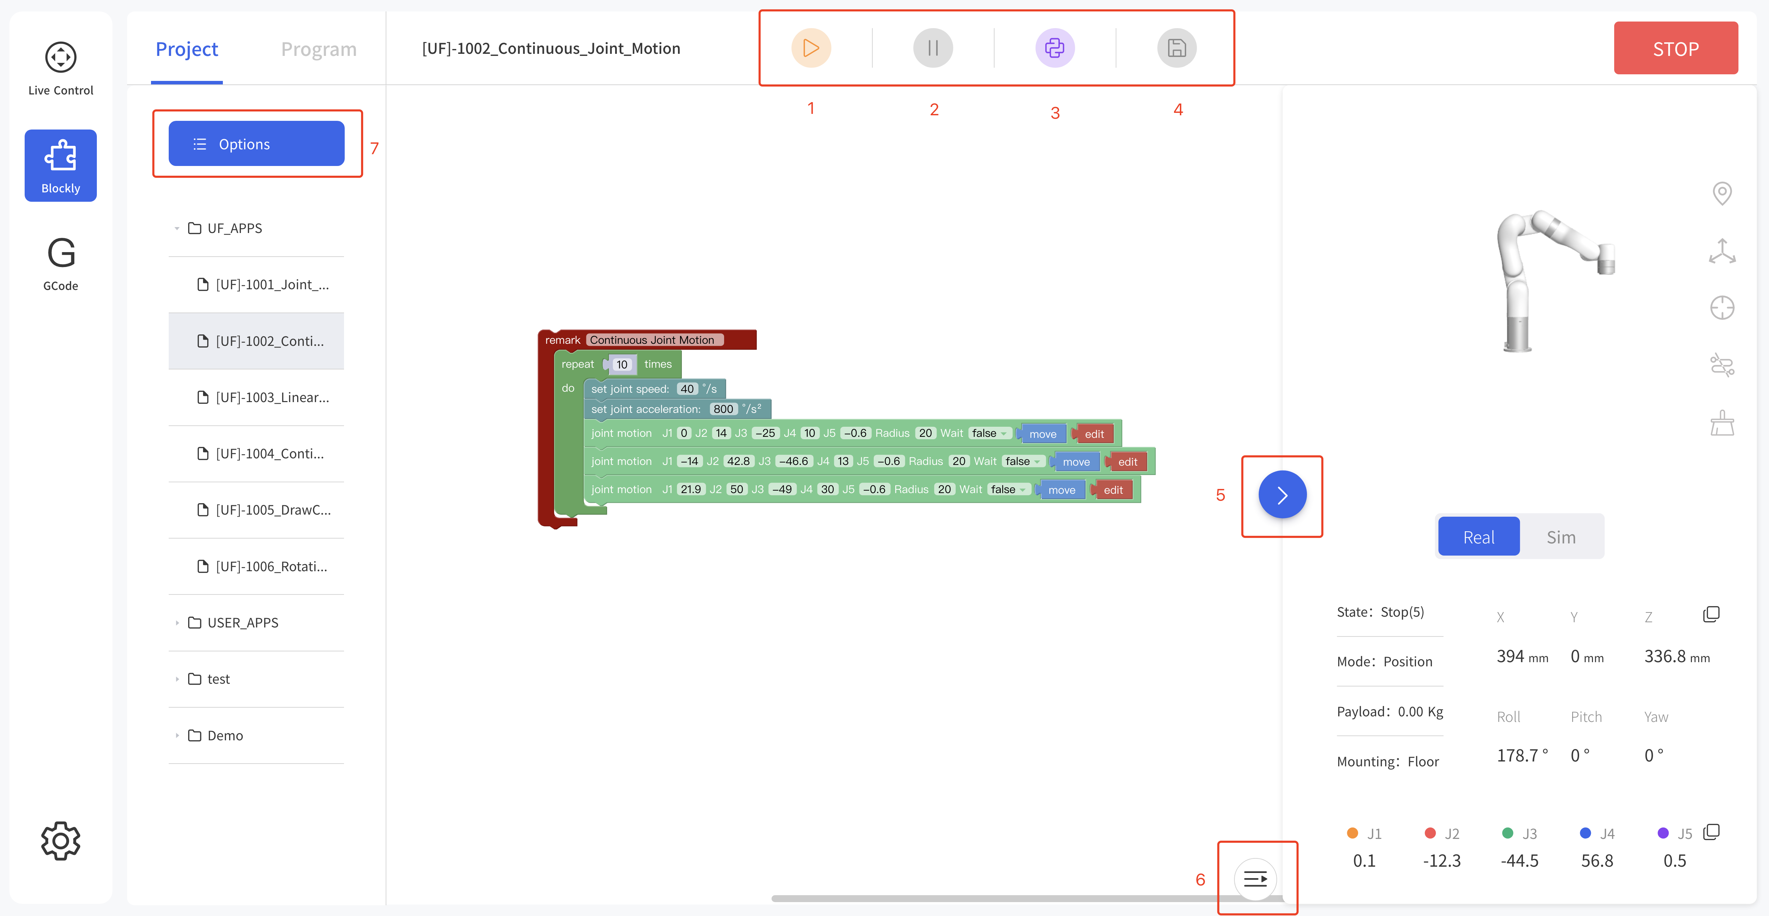The width and height of the screenshot is (1769, 916).
Task: Collapse the right panel with blue arrow
Action: 1282,495
